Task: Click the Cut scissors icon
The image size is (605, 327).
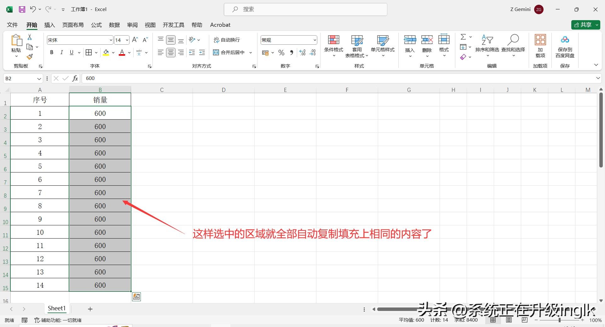Action: click(x=30, y=37)
